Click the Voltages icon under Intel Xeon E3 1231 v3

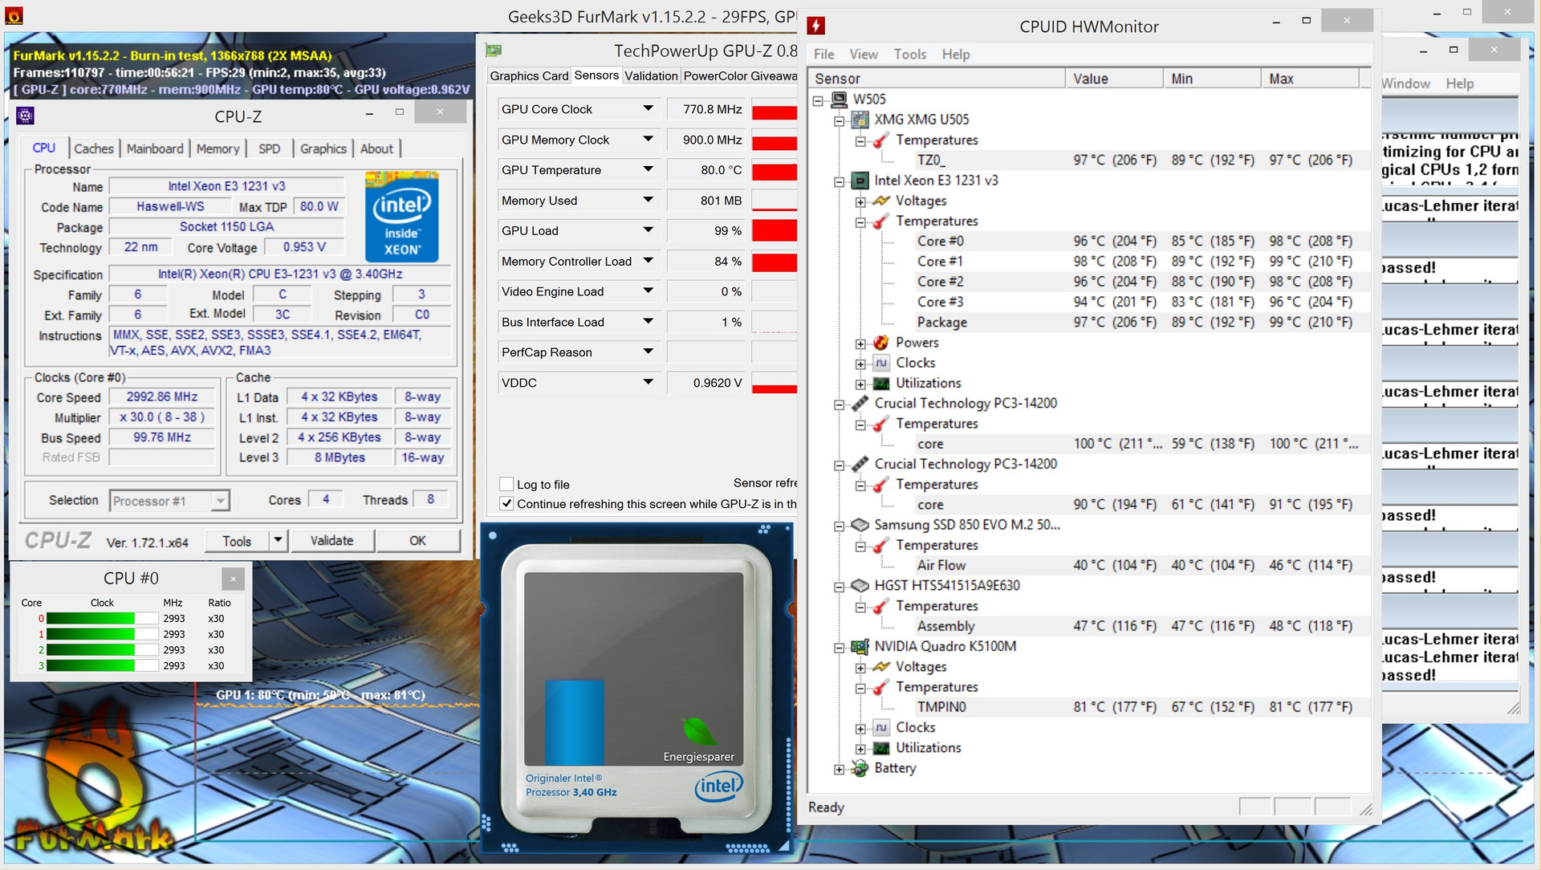pos(881,201)
